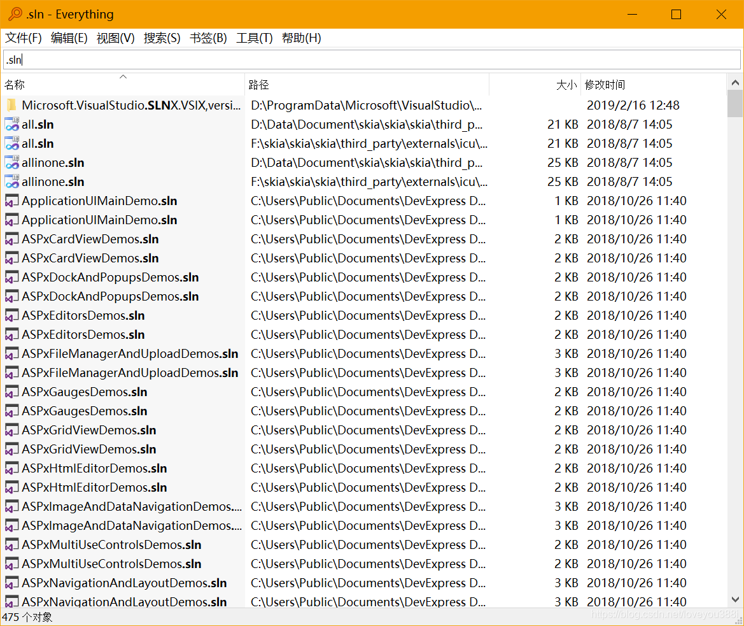This screenshot has height=626, width=744.
Task: Click the 21 KB size of all.sln on drive F
Action: tap(563, 143)
